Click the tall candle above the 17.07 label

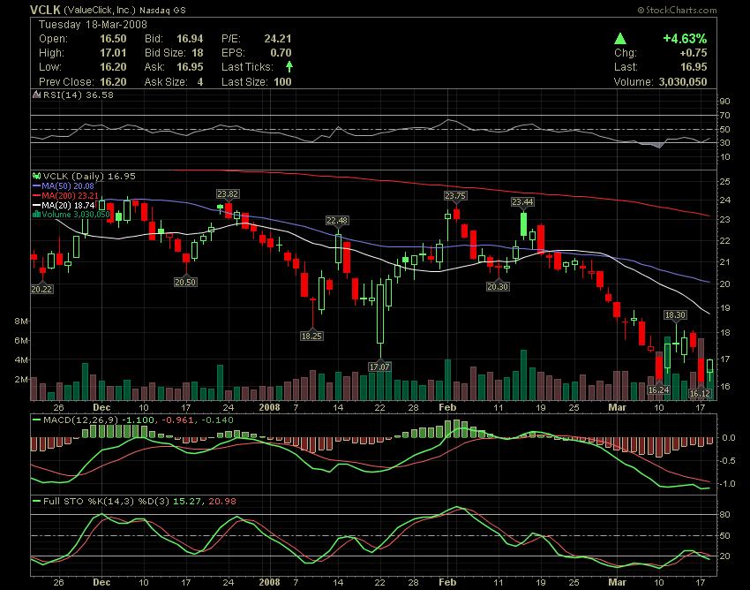(380, 314)
